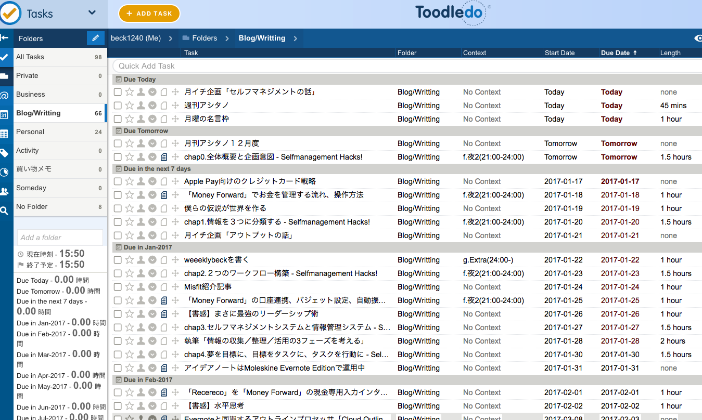This screenshot has height=420, width=702.
Task: Open the Sharing (people) icon in left rail
Action: click(5, 191)
